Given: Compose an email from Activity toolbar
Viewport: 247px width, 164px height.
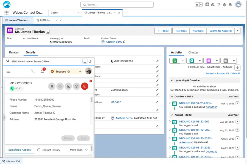Looking at the screenshot, I should coord(226,61).
